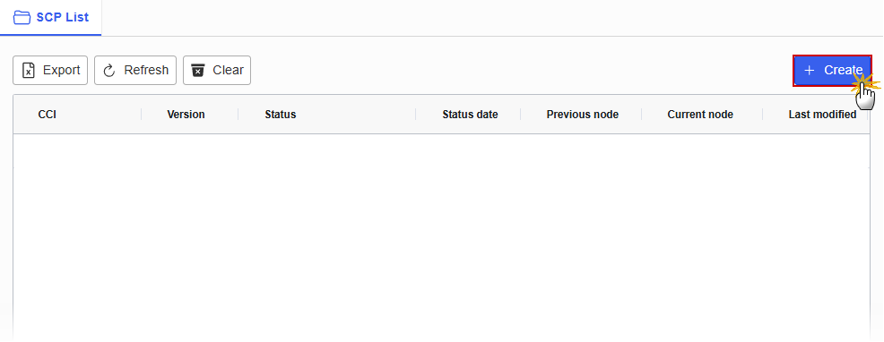Sort by the Version column header
884x342 pixels.
186,115
